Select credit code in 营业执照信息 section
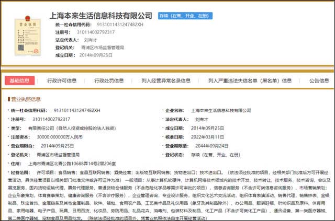 [x=77, y=111]
